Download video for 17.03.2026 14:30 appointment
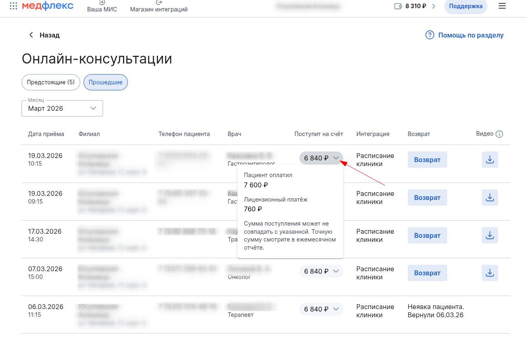This screenshot has width=527, height=338. 490,235
